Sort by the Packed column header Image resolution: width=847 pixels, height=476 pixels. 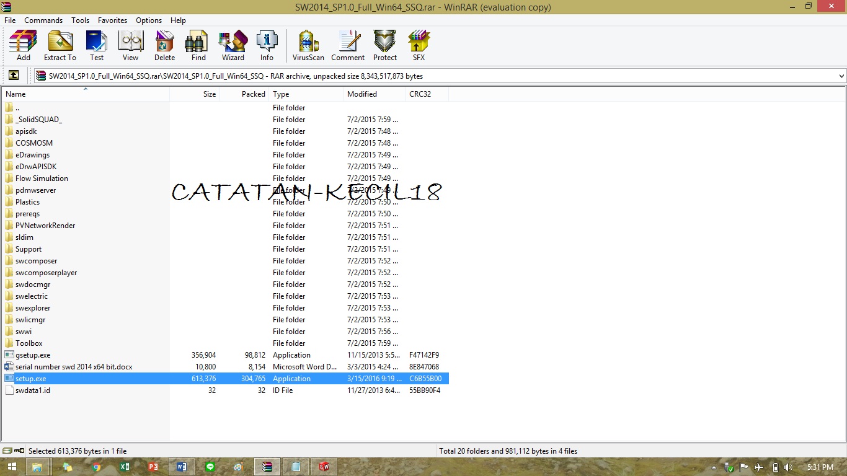pos(244,94)
